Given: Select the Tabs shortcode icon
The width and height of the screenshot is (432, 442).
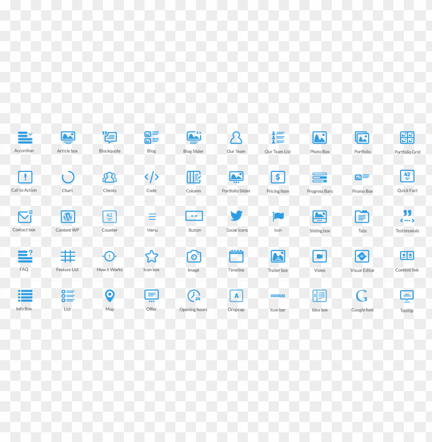Looking at the screenshot, I should (x=362, y=216).
